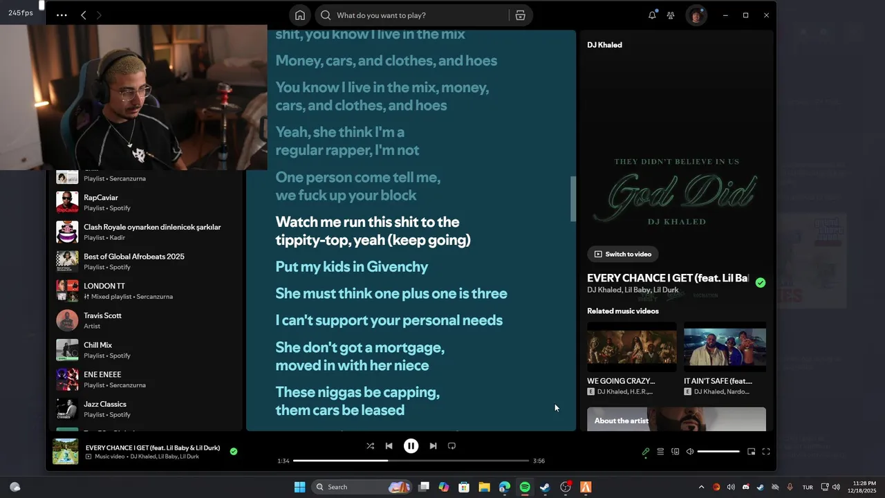Open the LONDON TT mixed playlist
Viewport: 885px width, 498px height.
145,290
